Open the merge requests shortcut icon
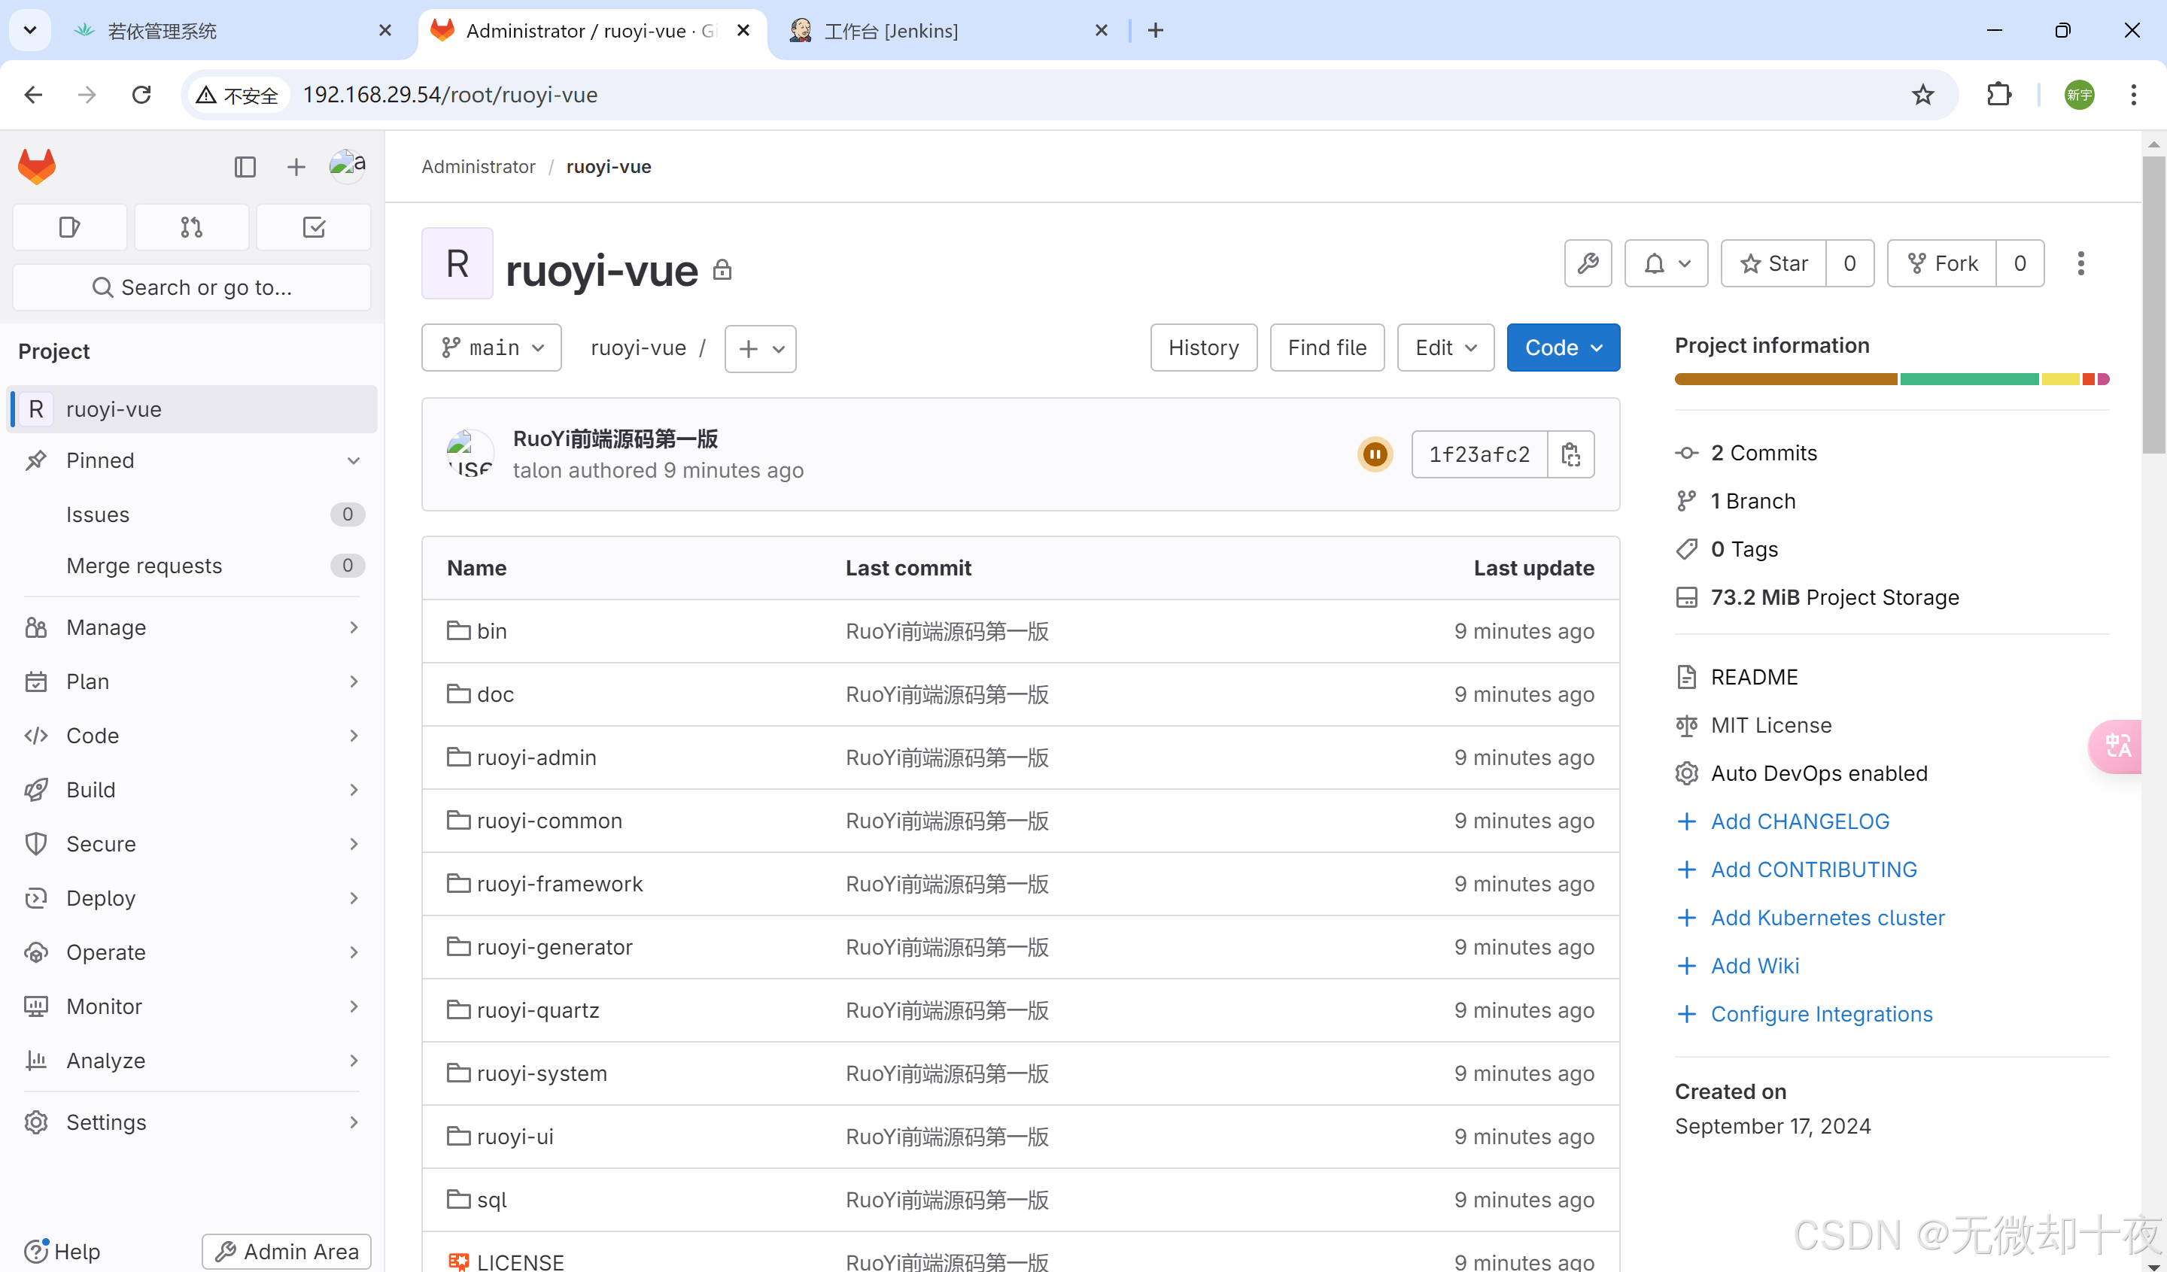 191,227
